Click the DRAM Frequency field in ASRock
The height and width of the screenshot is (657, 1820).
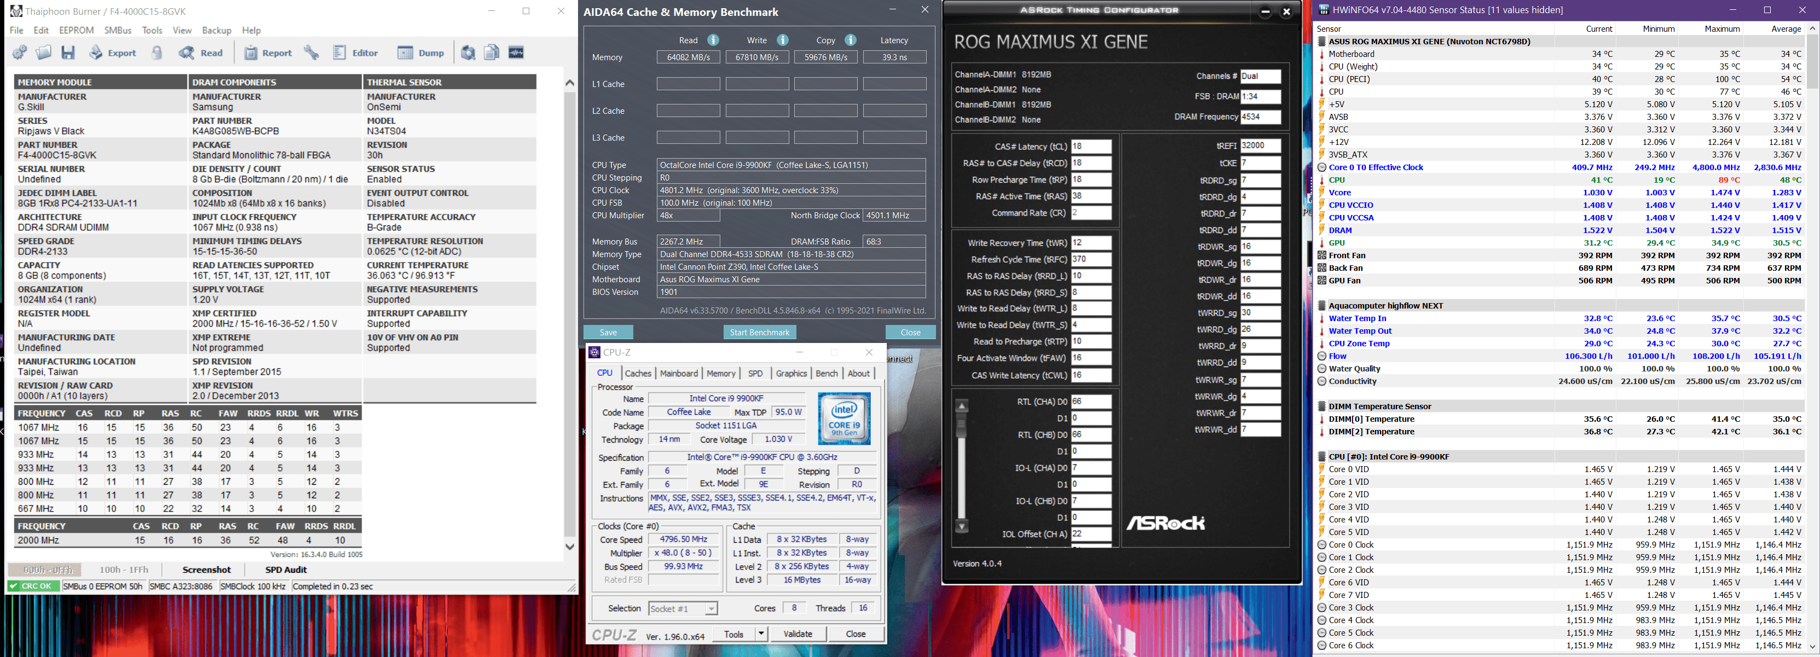tap(1261, 117)
